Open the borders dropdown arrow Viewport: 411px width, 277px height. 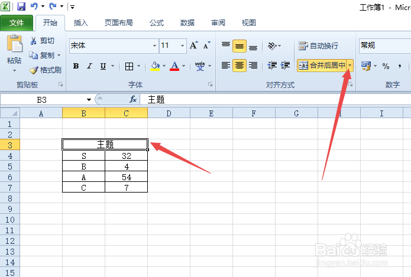(x=138, y=66)
